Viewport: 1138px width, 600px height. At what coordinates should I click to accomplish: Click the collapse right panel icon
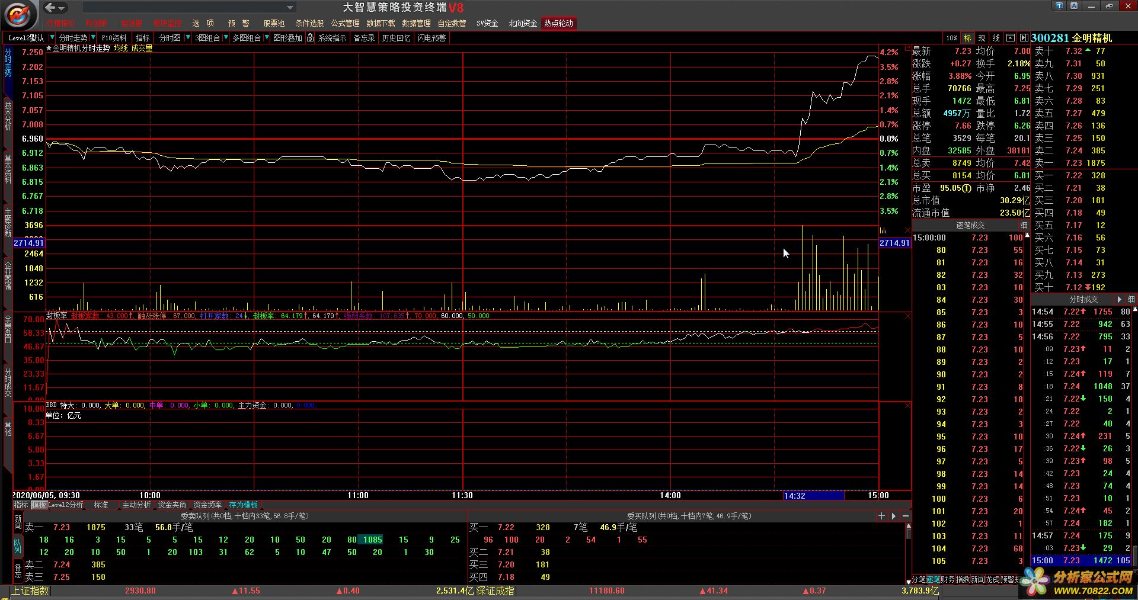1024,38
